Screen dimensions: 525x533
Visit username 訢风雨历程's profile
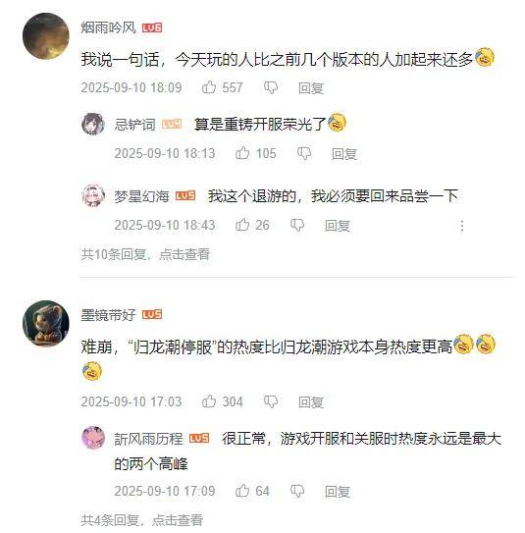click(148, 439)
